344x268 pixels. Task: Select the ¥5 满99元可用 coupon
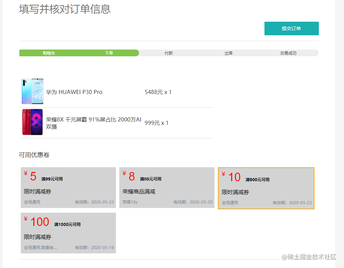[x=68, y=187]
